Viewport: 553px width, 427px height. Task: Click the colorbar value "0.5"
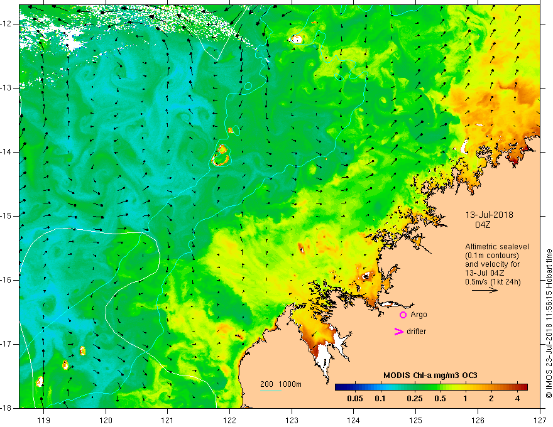(x=440, y=399)
